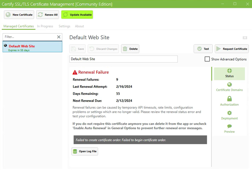Delete the Default Web Site certificate
Viewport: 252px width, 170px height.
[x=130, y=49]
